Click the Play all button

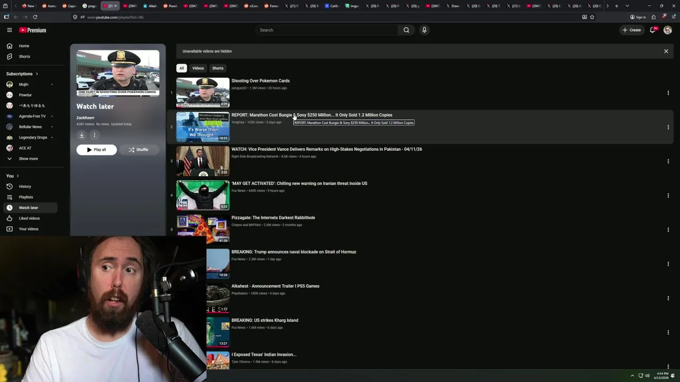coord(97,150)
